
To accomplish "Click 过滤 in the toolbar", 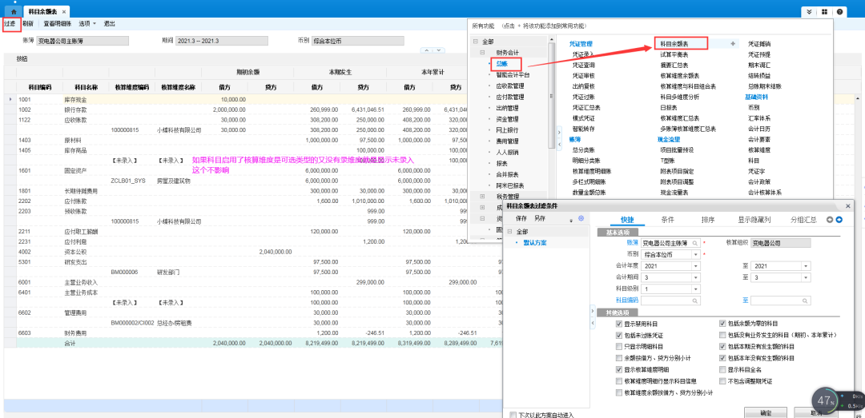I will 10,24.
